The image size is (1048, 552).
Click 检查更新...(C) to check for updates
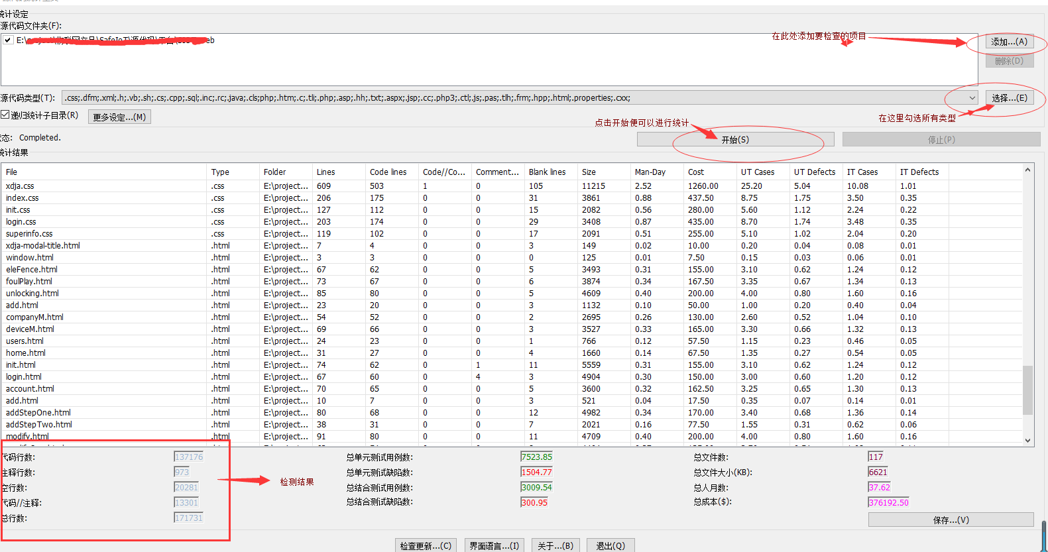pos(426,546)
